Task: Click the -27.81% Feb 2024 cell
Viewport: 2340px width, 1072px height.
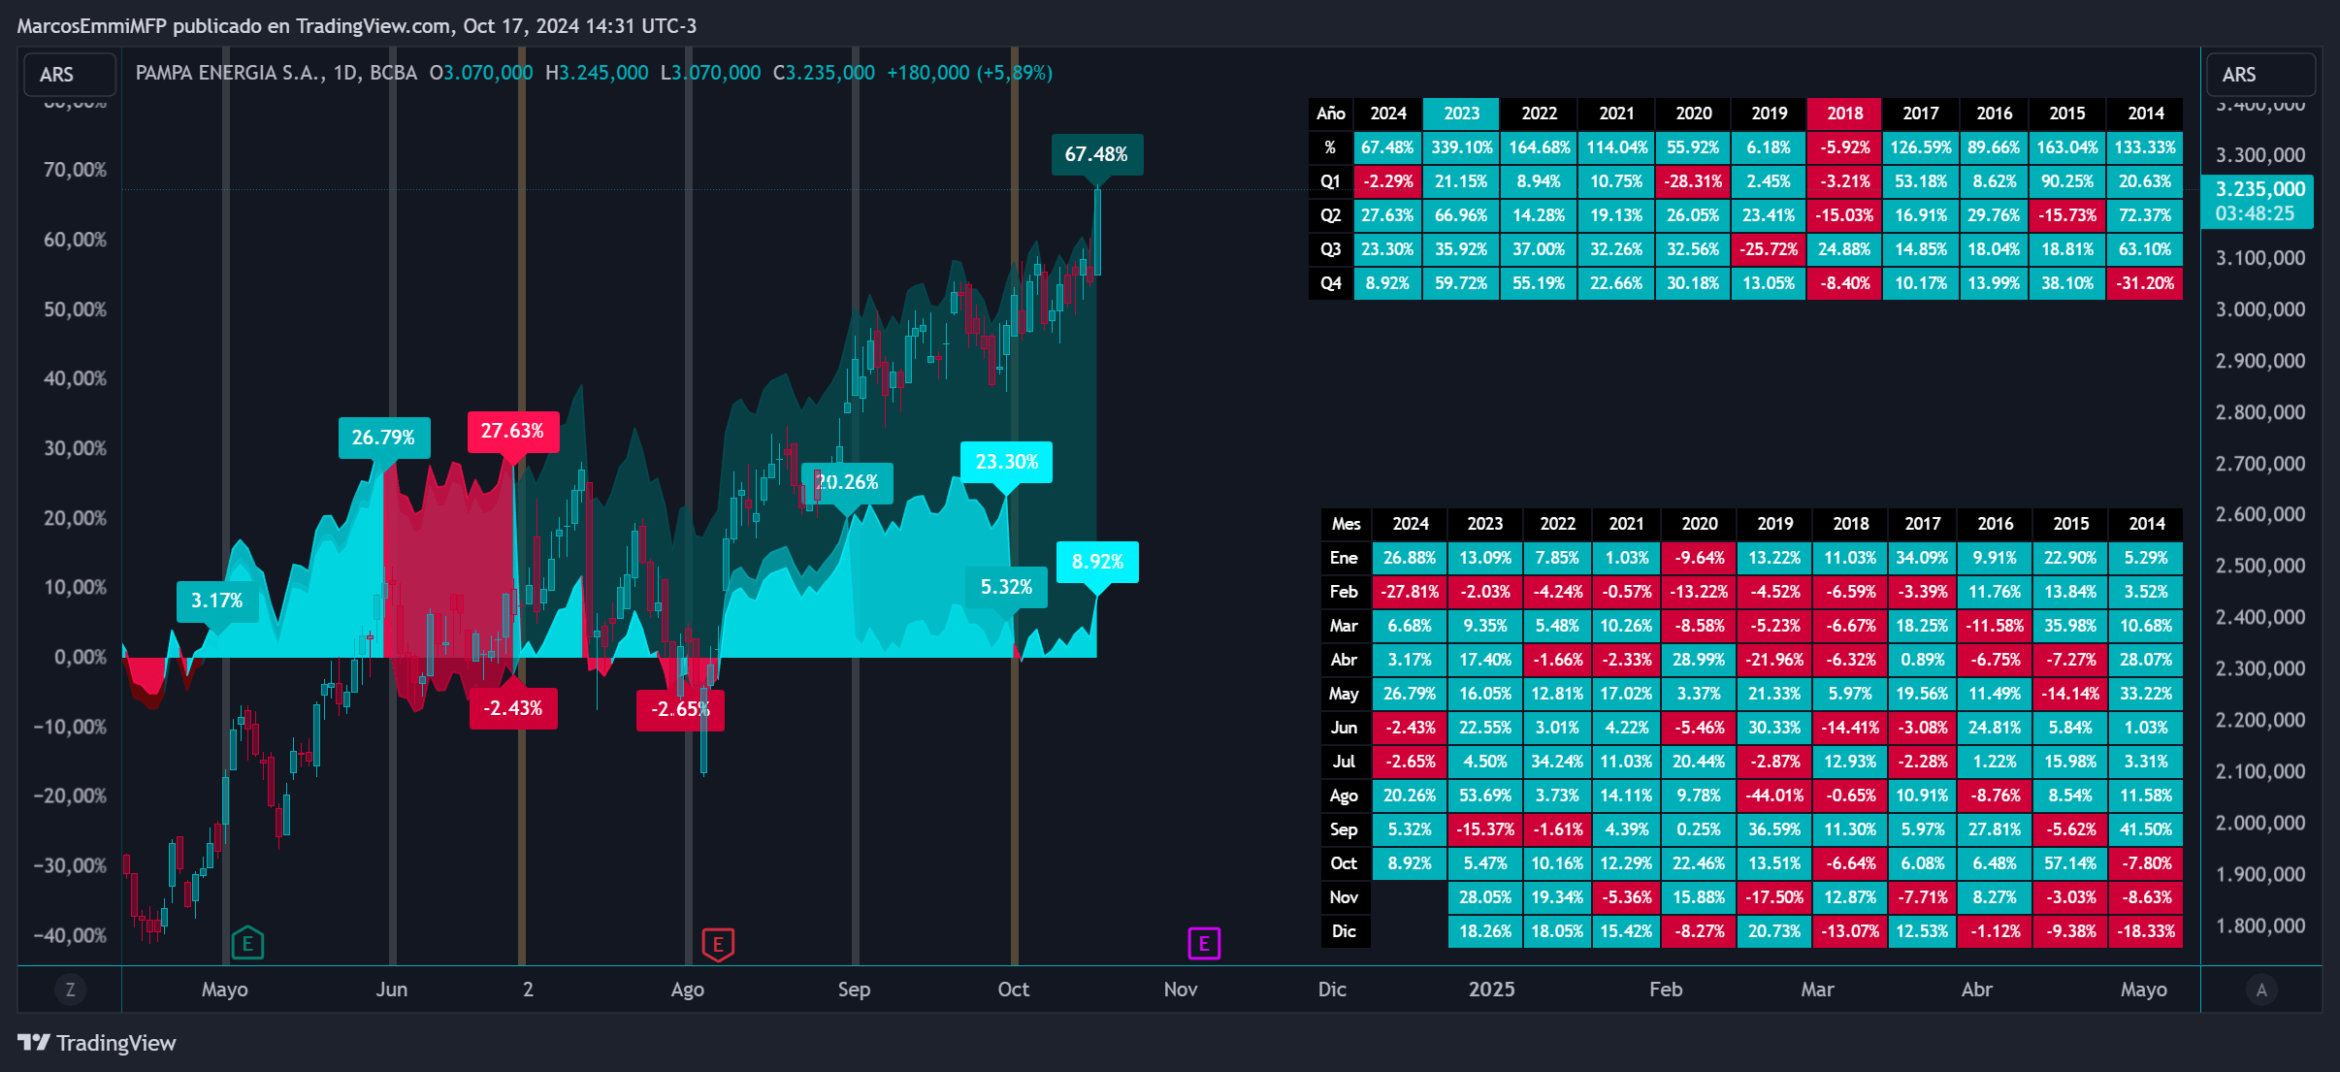Action: click(1410, 592)
